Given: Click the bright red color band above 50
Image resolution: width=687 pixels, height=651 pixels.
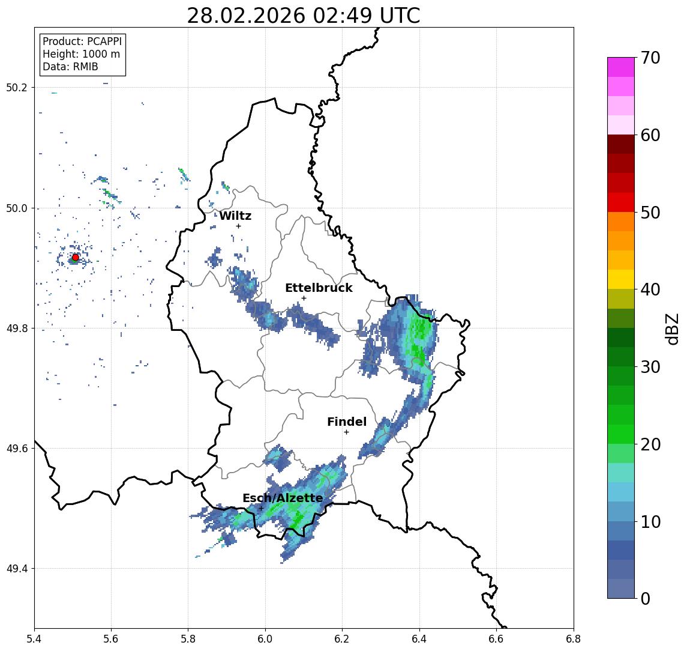Looking at the screenshot, I should point(621,202).
